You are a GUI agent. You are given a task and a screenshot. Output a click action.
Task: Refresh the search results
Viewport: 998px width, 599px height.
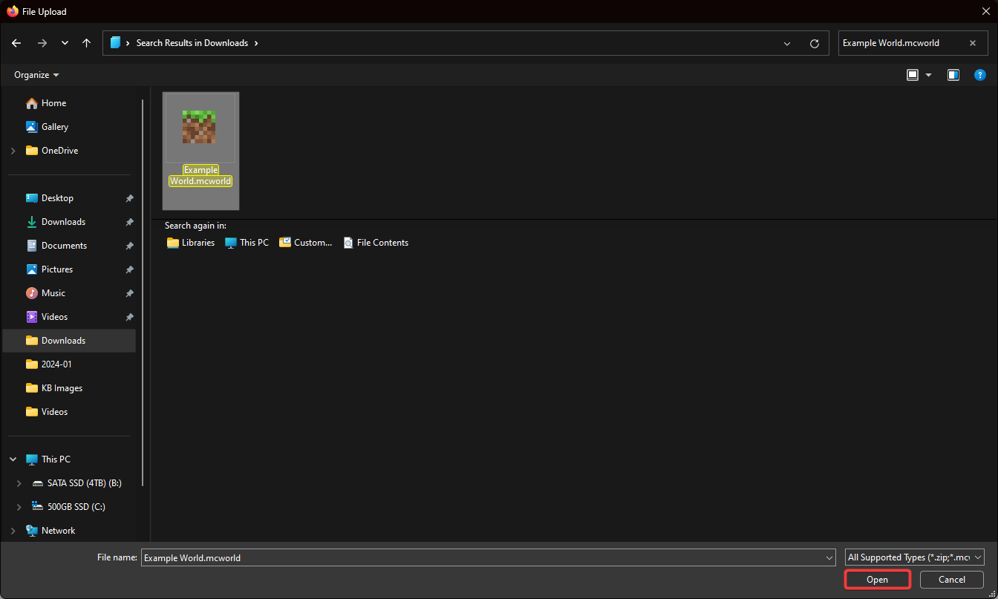pyautogui.click(x=815, y=44)
